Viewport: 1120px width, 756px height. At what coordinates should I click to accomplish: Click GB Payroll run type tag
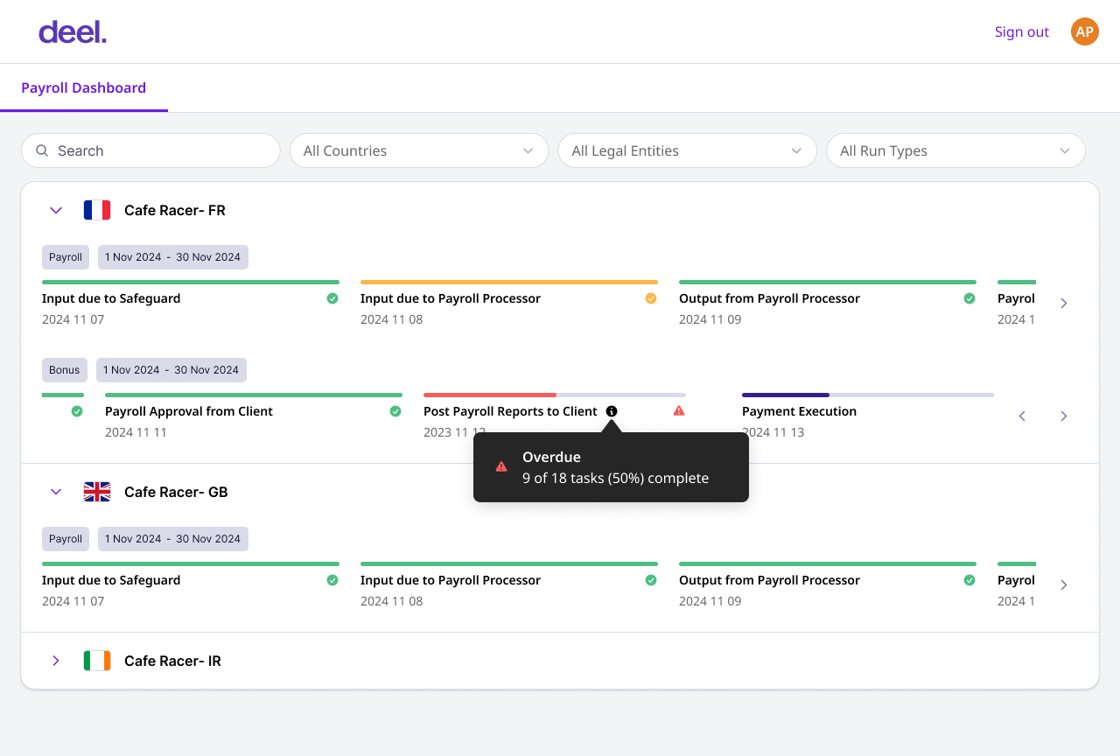tap(66, 539)
